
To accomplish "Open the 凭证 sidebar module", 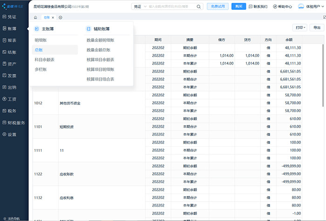I will 9,17.
